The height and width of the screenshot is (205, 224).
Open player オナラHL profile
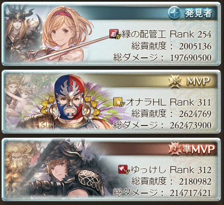click(x=146, y=102)
